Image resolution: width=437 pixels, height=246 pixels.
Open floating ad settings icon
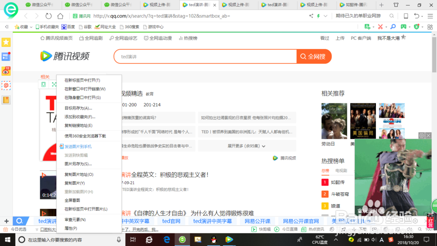click(x=422, y=135)
